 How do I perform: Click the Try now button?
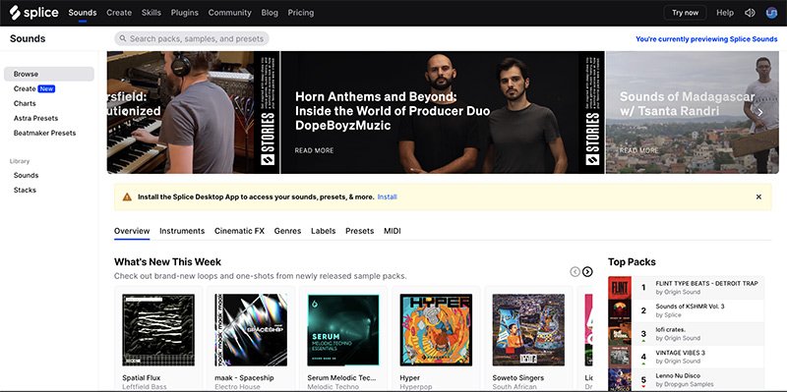pos(685,13)
